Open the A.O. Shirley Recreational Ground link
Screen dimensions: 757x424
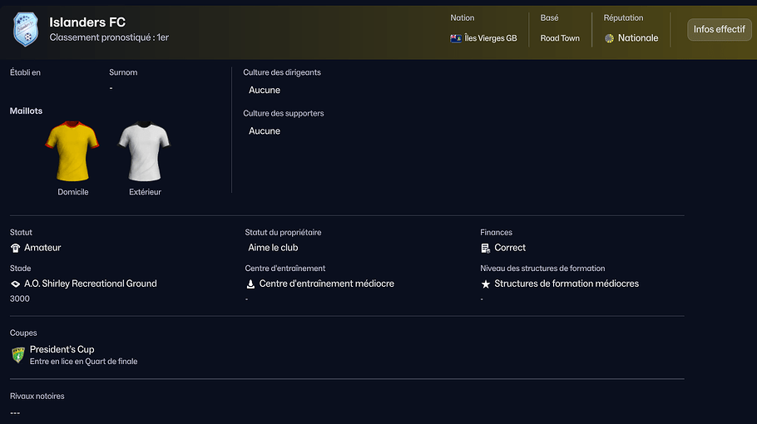coord(90,283)
